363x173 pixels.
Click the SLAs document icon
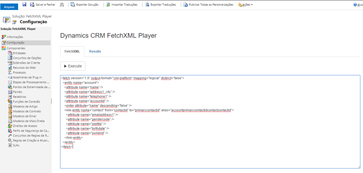pos(10,145)
